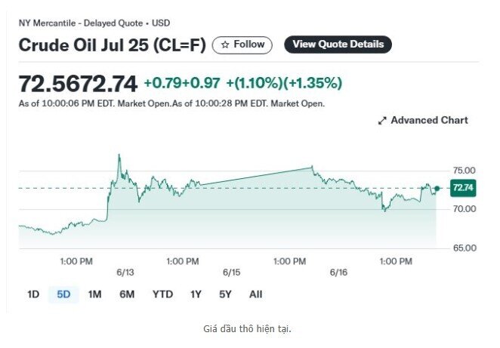Choose the 5Y chart range
The width and height of the screenshot is (500, 348).
[225, 294]
